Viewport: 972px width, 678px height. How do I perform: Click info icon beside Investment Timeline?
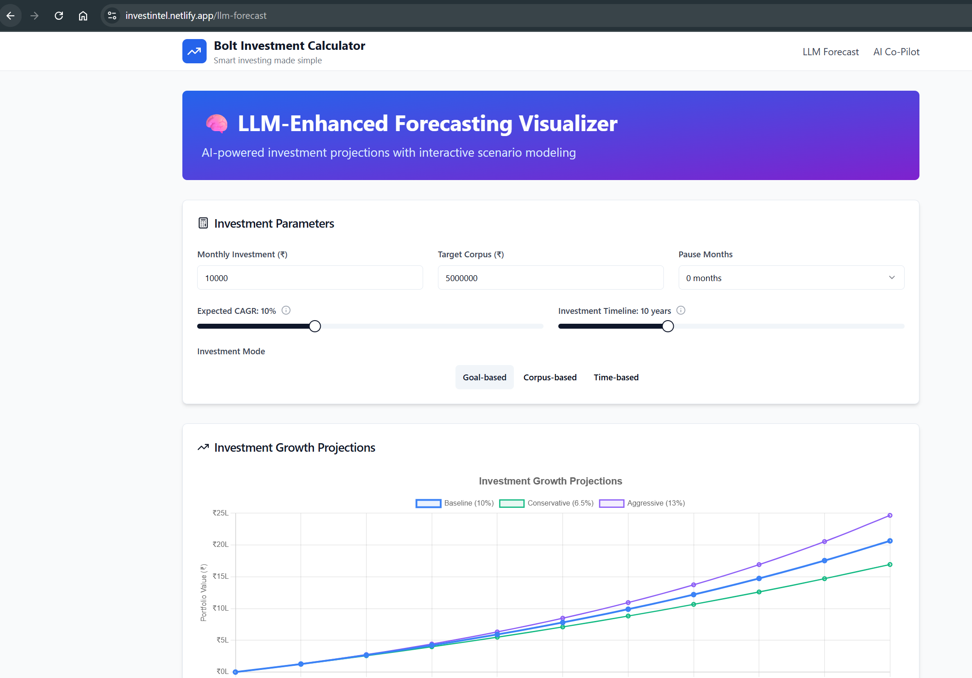681,310
